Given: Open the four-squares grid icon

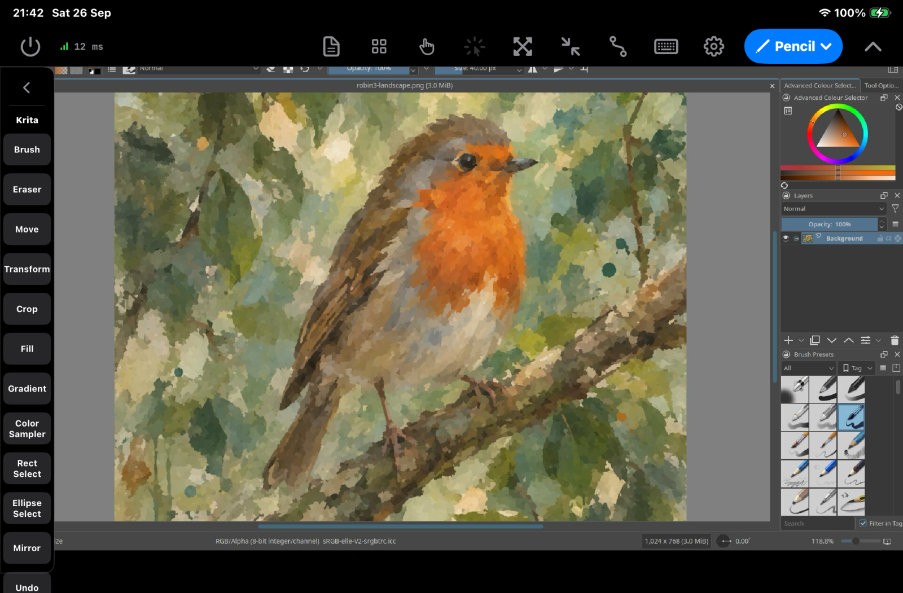Looking at the screenshot, I should pos(379,46).
